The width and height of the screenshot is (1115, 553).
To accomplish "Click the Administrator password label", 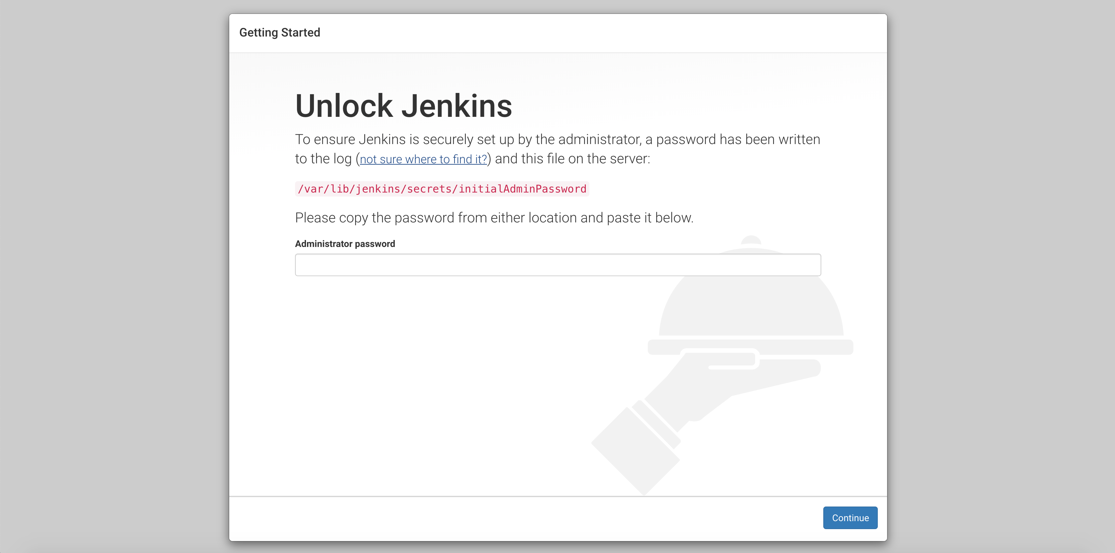I will (x=345, y=243).
